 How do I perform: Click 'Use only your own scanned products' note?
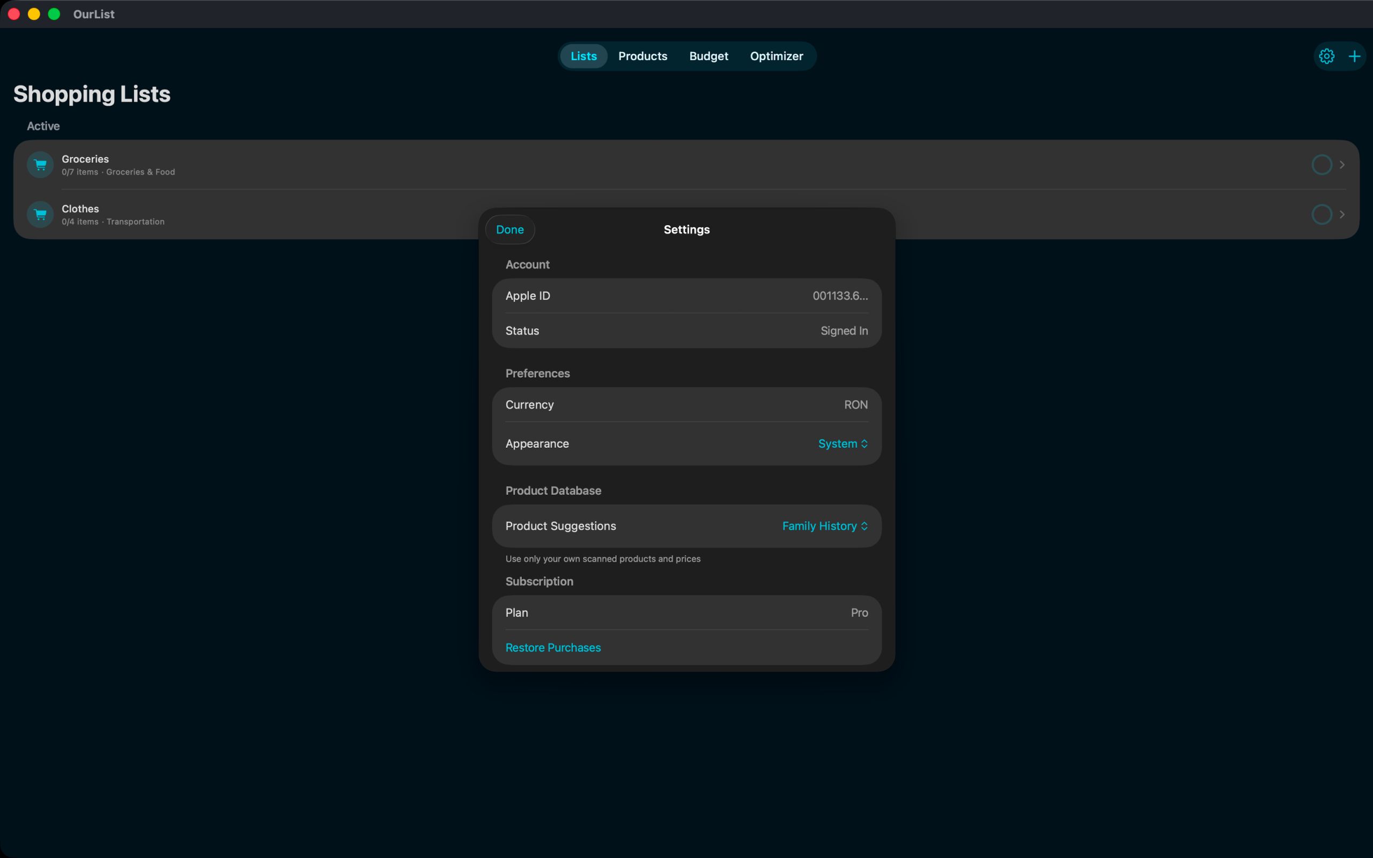point(602,559)
